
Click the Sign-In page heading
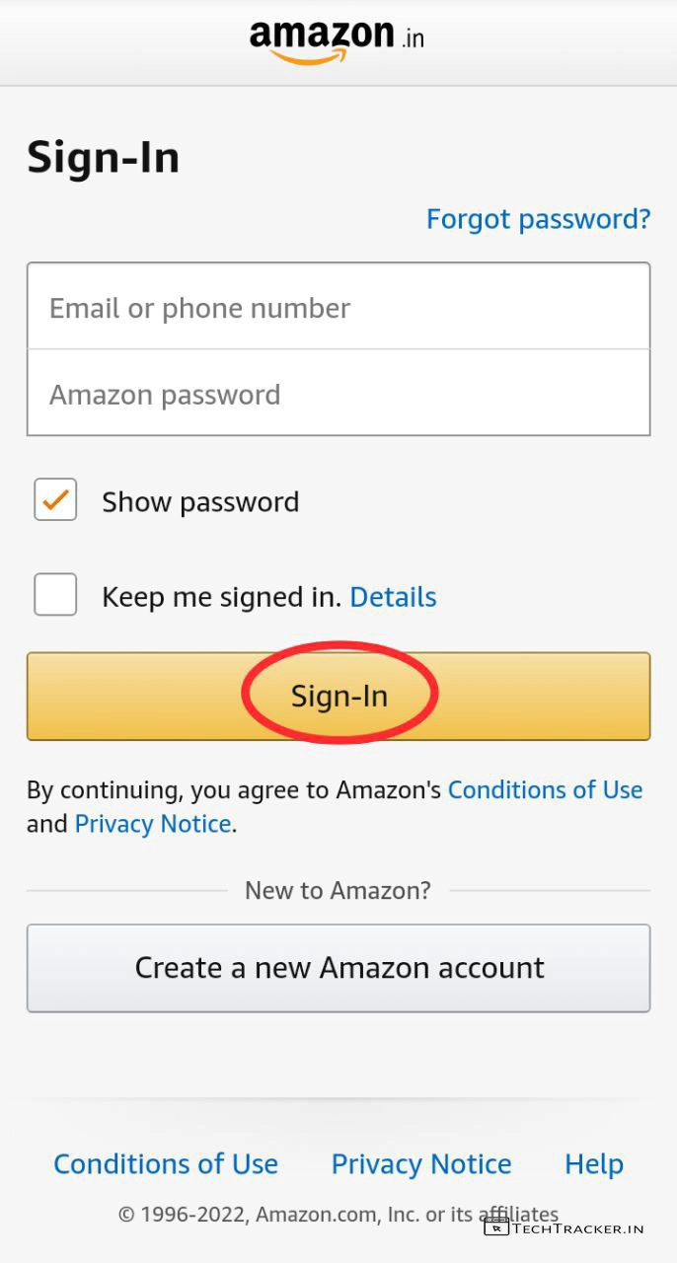pyautogui.click(x=104, y=157)
